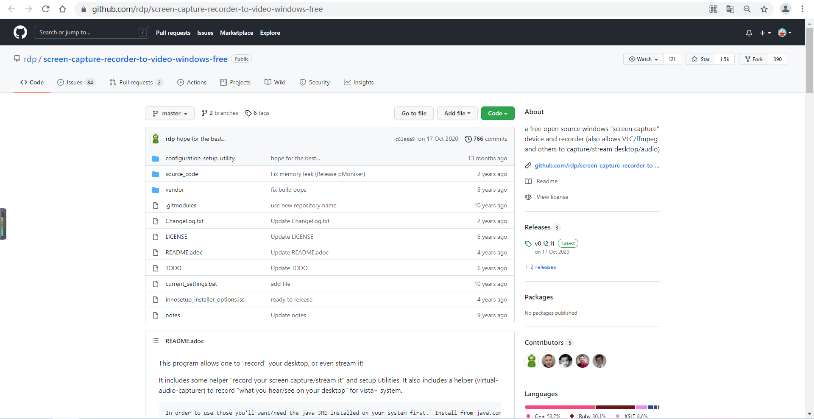814x419 pixels.
Task: Open the second contributor's avatar
Action: pos(549,361)
